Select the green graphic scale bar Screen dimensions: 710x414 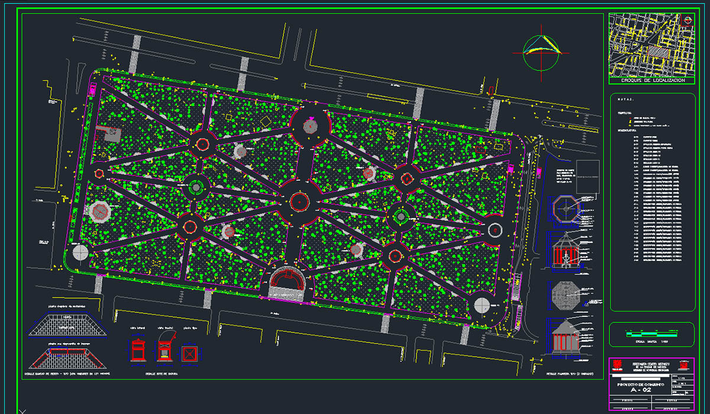pyautogui.click(x=652, y=335)
